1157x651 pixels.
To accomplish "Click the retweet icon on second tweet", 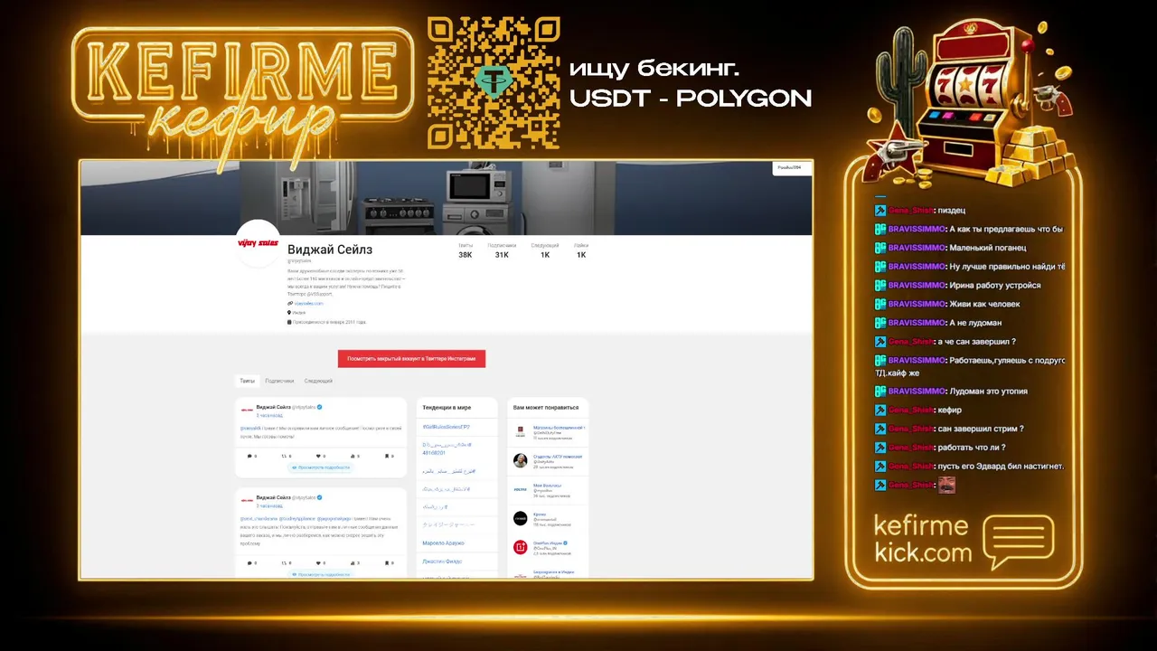I will tap(284, 562).
